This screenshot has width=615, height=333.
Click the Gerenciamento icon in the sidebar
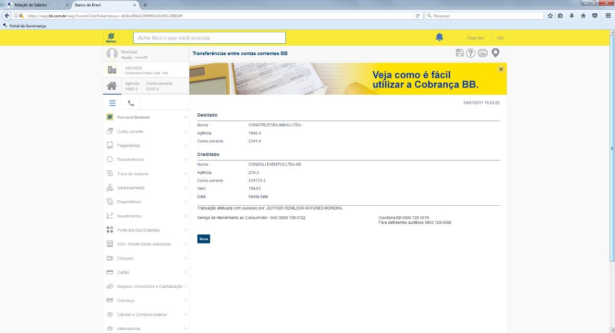[110, 187]
